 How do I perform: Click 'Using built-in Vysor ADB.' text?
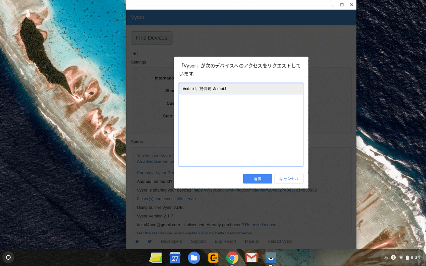[x=160, y=207]
